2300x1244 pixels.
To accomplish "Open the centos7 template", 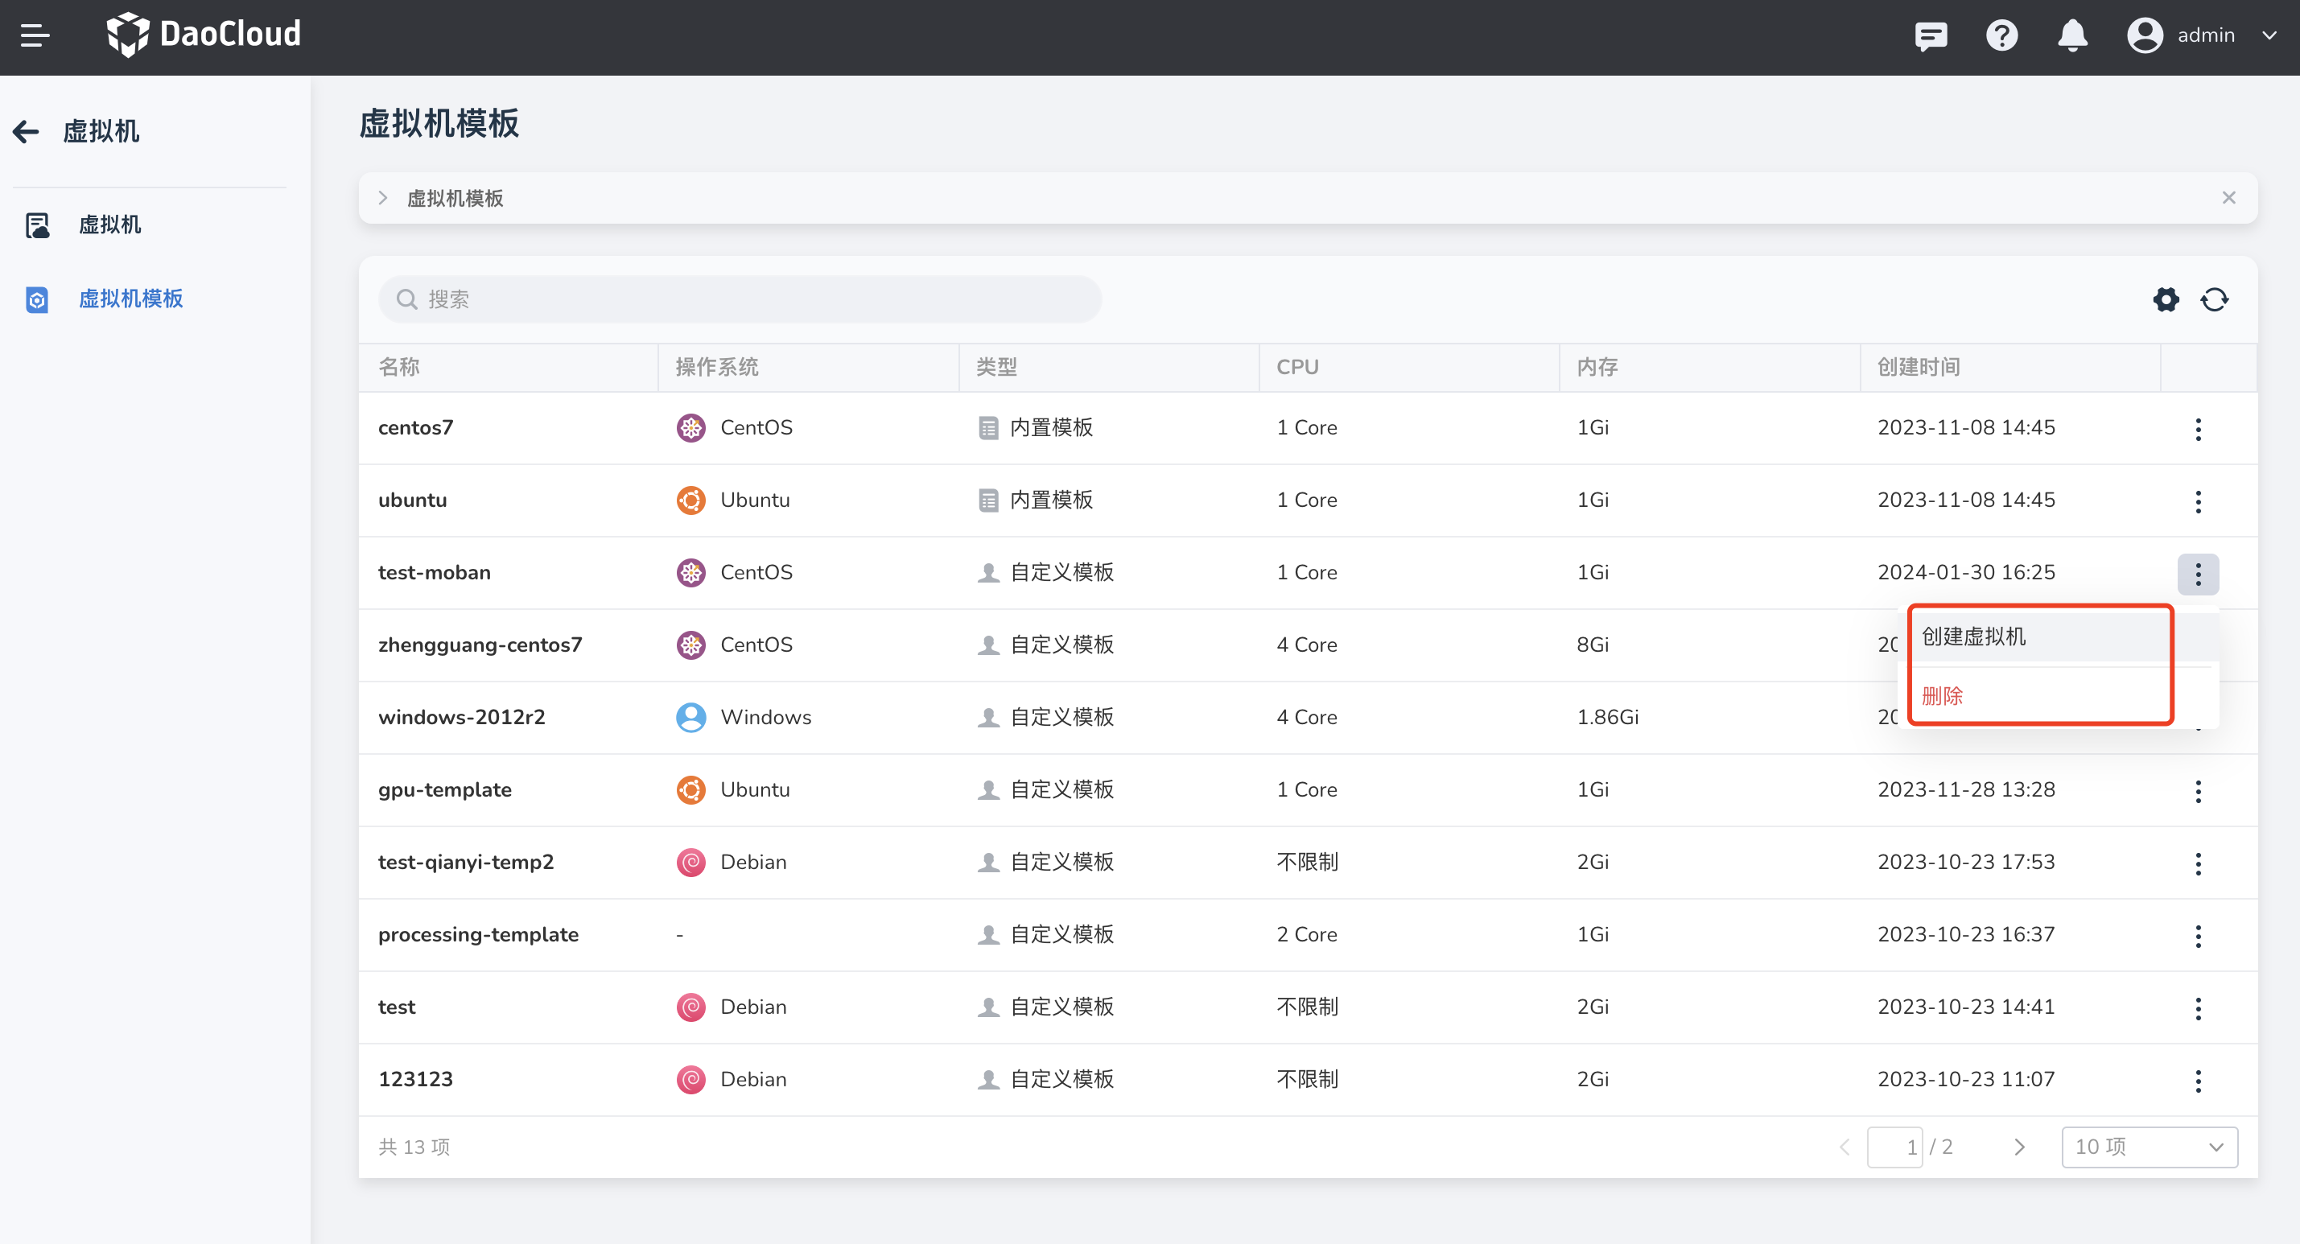I will point(415,428).
